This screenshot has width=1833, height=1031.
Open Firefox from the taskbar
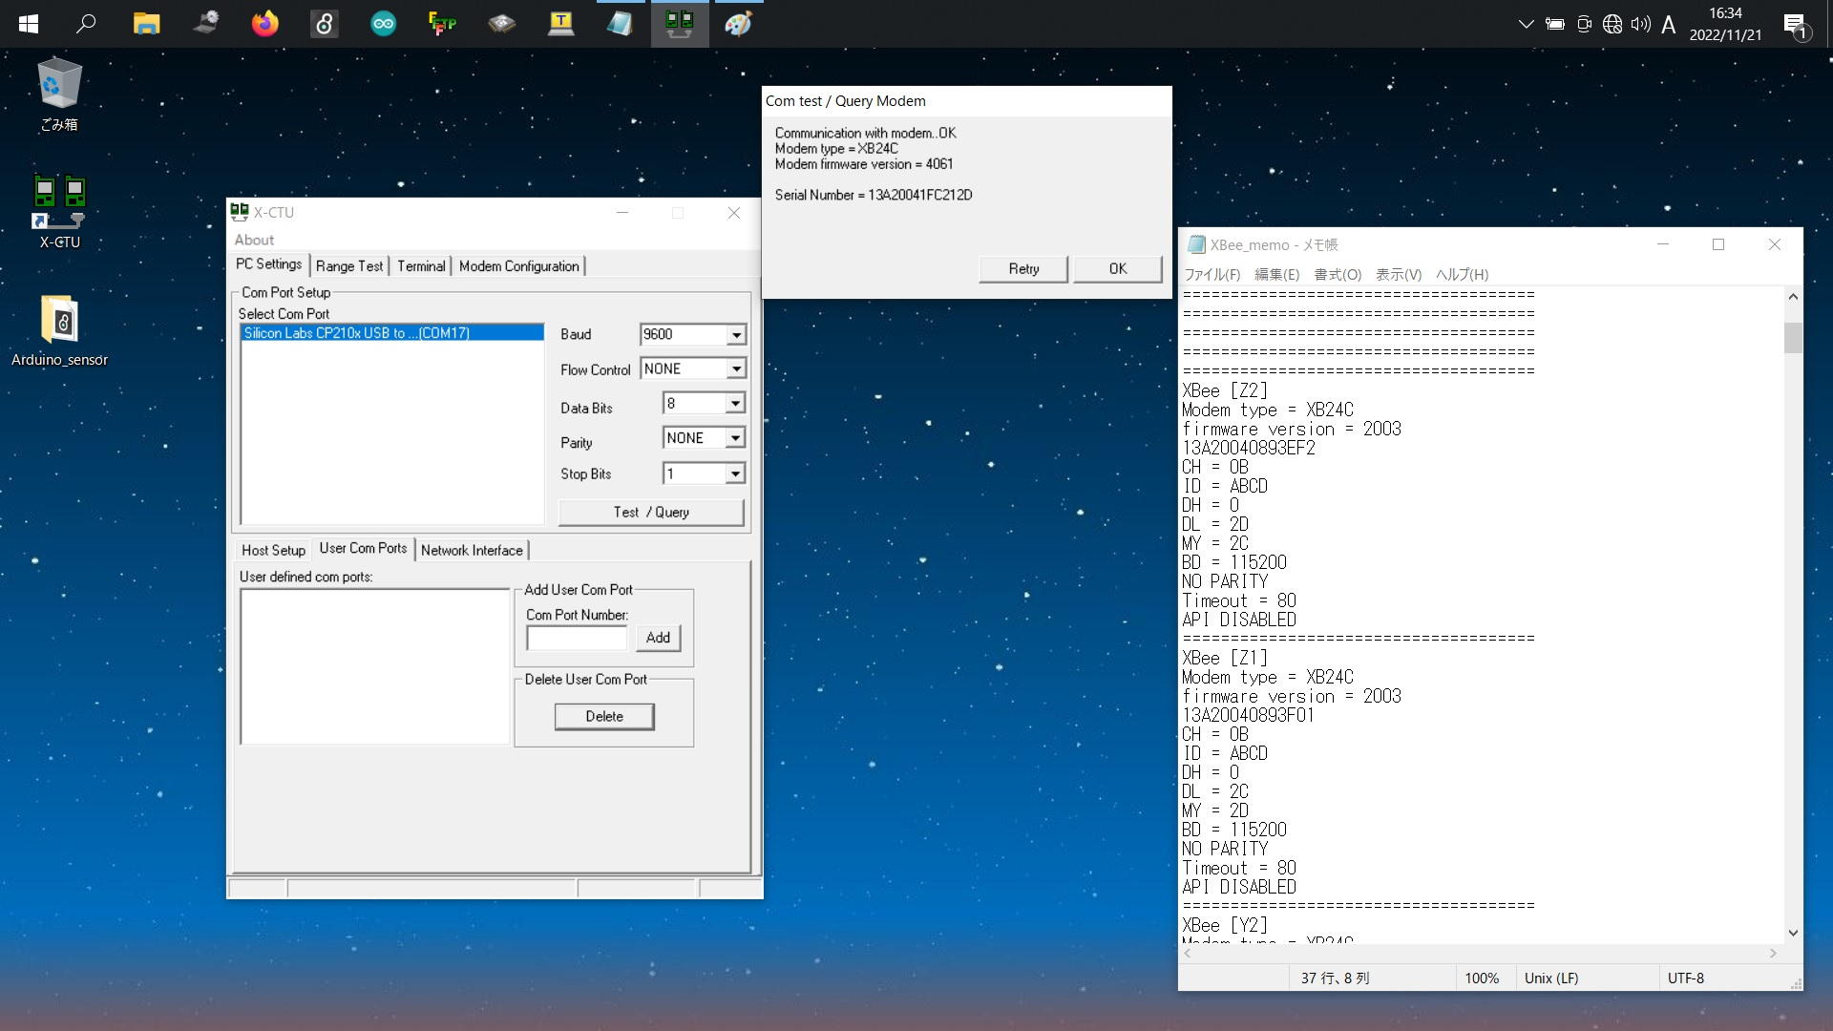click(x=264, y=24)
